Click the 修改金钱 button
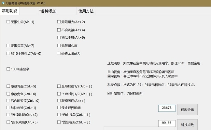211x130 pixels. pyautogui.click(x=188, y=110)
